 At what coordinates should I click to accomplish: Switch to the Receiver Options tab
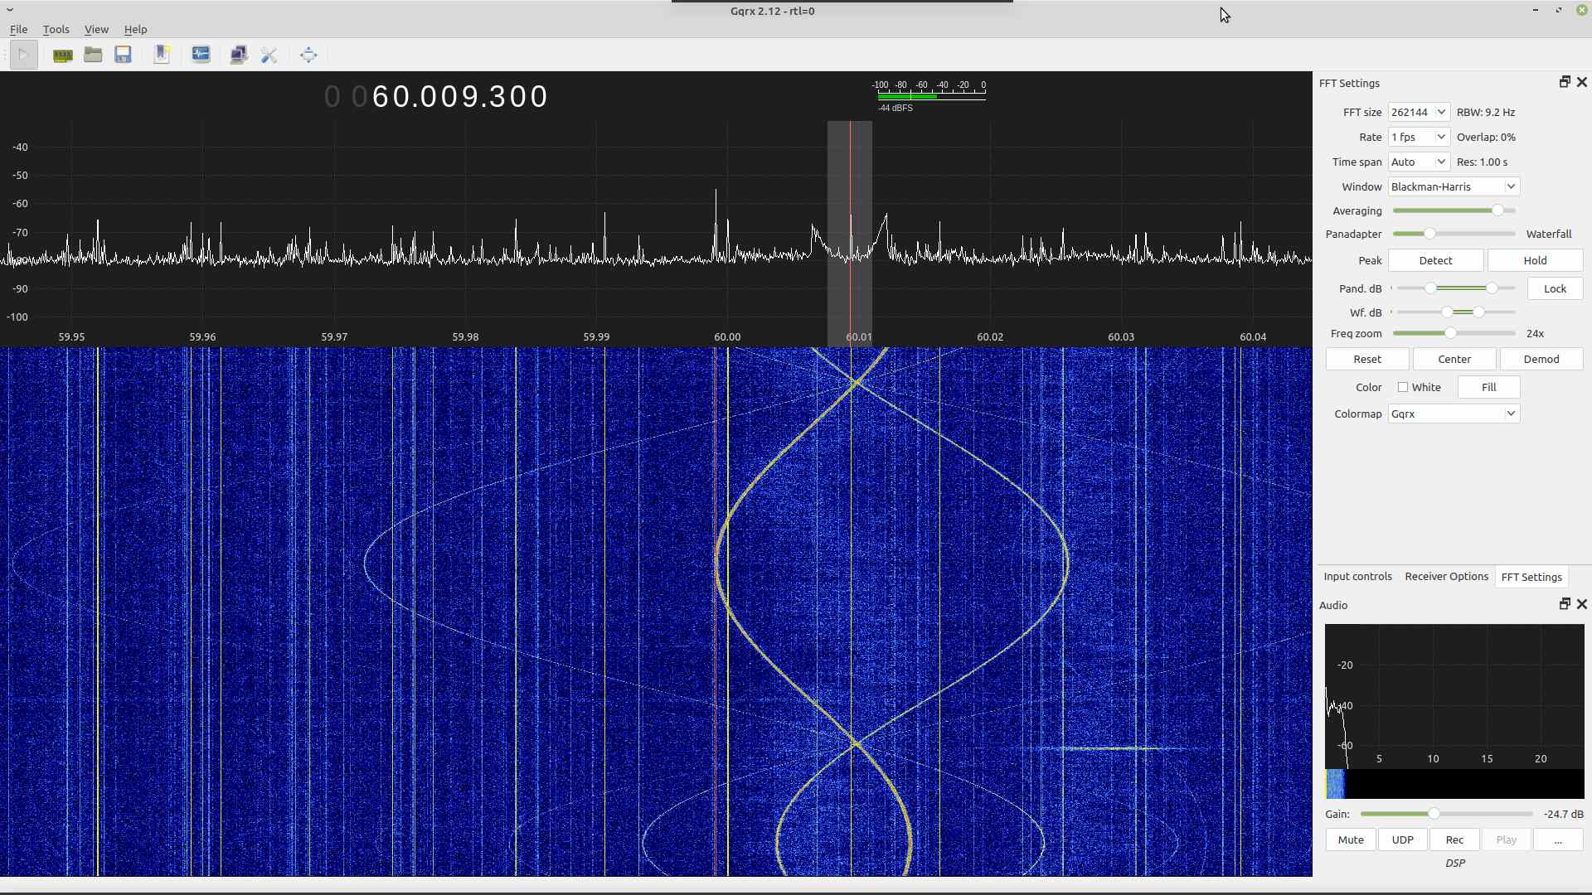[x=1446, y=577]
